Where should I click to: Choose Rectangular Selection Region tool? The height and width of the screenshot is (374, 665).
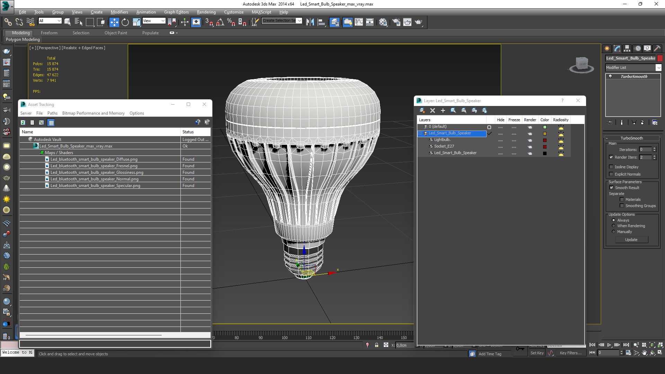click(x=90, y=22)
